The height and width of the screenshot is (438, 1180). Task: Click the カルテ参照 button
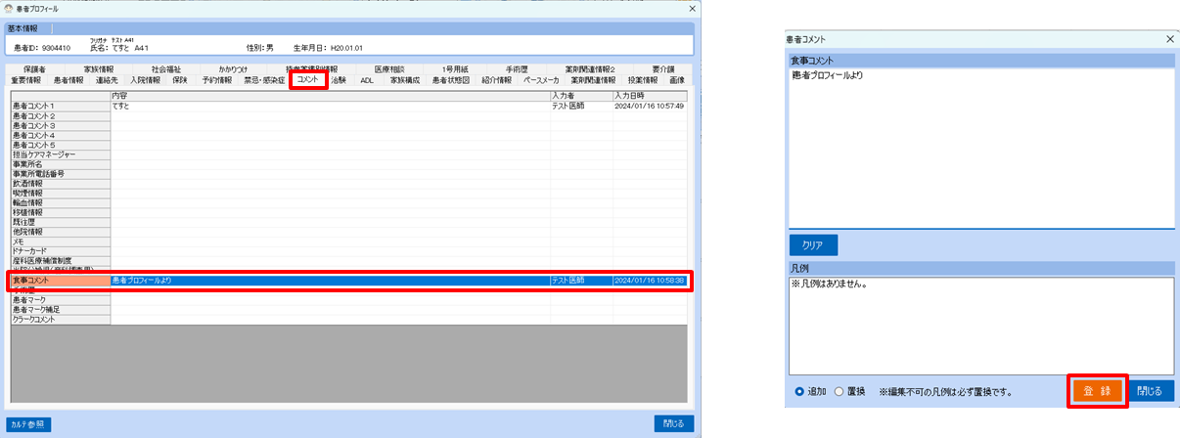point(28,424)
